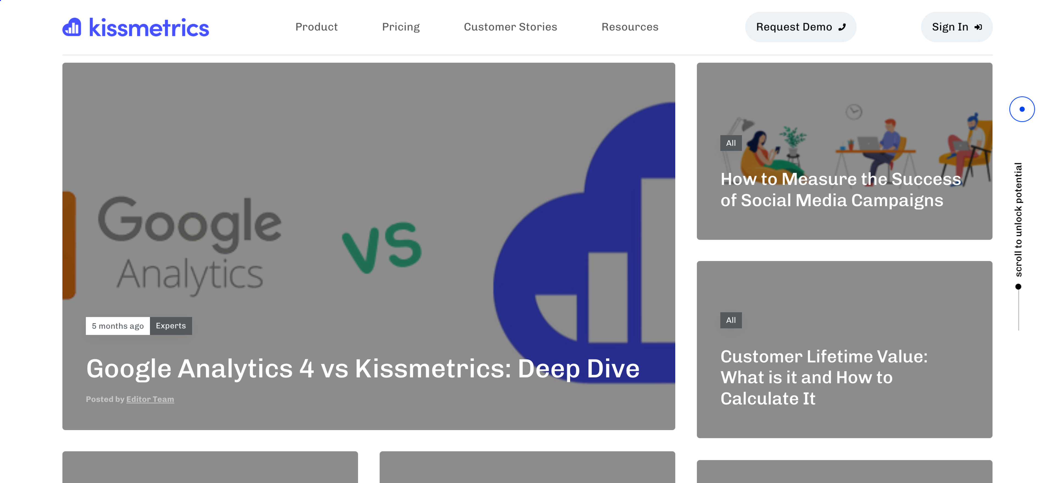Click the Editor Team author link
1055x483 pixels.
pyautogui.click(x=150, y=399)
